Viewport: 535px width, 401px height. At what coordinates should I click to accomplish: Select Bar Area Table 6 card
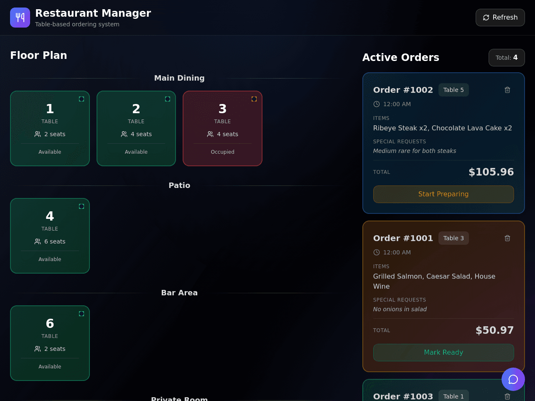(x=50, y=343)
